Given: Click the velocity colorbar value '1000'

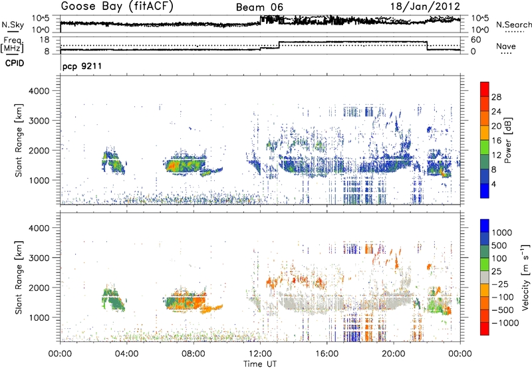Looking at the screenshot, I should pyautogui.click(x=502, y=232).
